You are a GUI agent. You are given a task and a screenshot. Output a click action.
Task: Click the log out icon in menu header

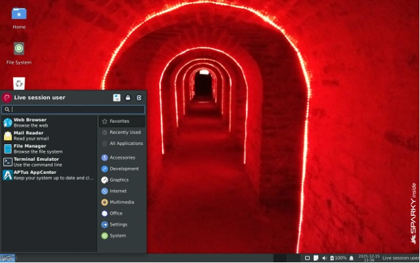coord(139,98)
